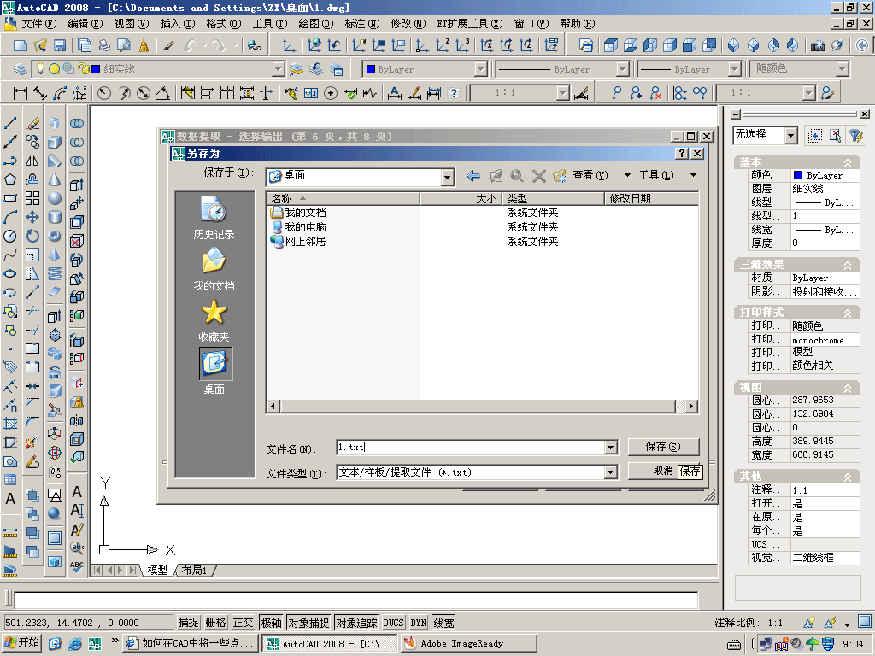Sort file list by 名称 column header
The image size is (875, 656).
pyautogui.click(x=343, y=198)
